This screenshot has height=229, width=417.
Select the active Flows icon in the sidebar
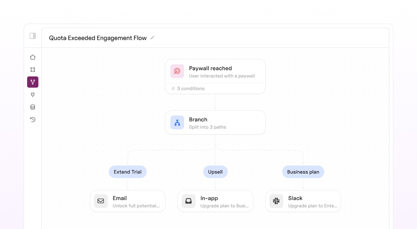point(33,82)
